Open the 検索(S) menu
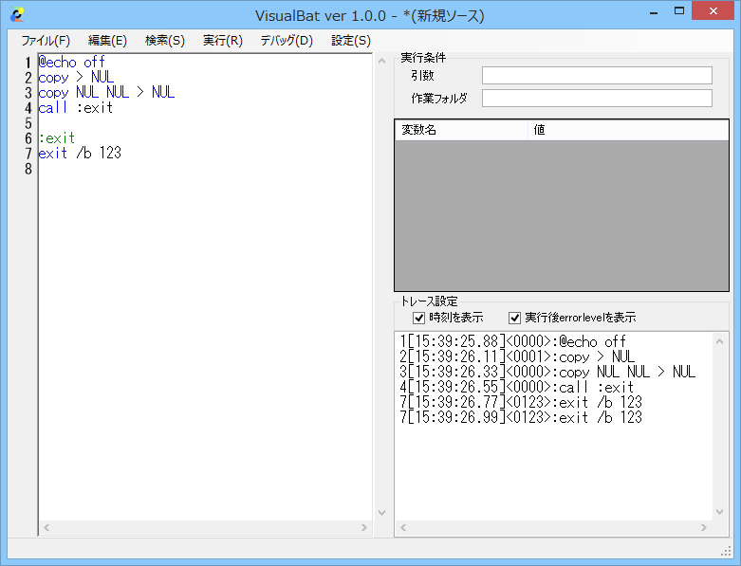Viewport: 741px width, 566px height. [164, 41]
